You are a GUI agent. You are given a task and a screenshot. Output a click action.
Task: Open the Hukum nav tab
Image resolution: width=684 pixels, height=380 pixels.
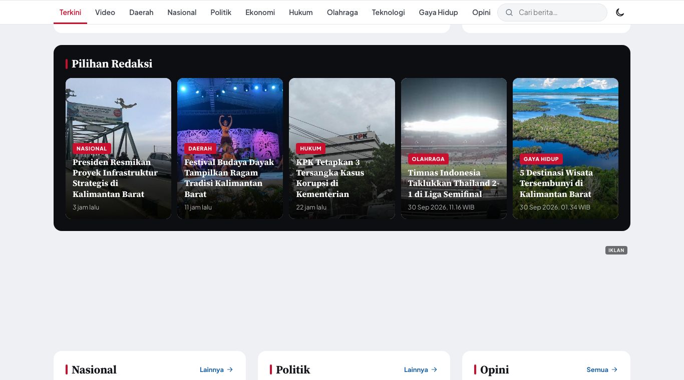[x=301, y=12]
